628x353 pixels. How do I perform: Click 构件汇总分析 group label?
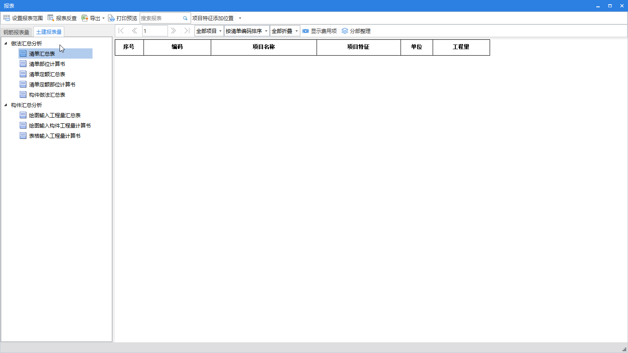point(27,105)
